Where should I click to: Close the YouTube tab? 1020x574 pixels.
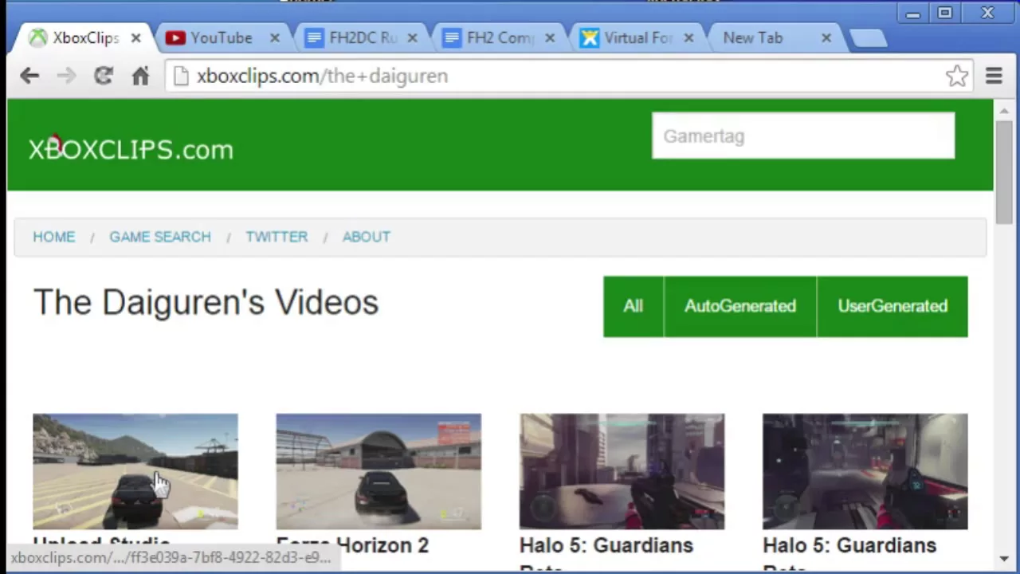click(x=275, y=37)
